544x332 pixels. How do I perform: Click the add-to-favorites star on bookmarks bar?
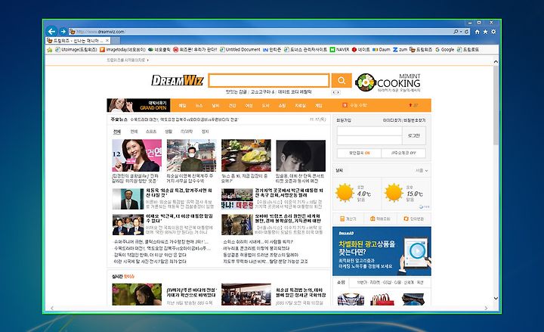click(x=50, y=50)
